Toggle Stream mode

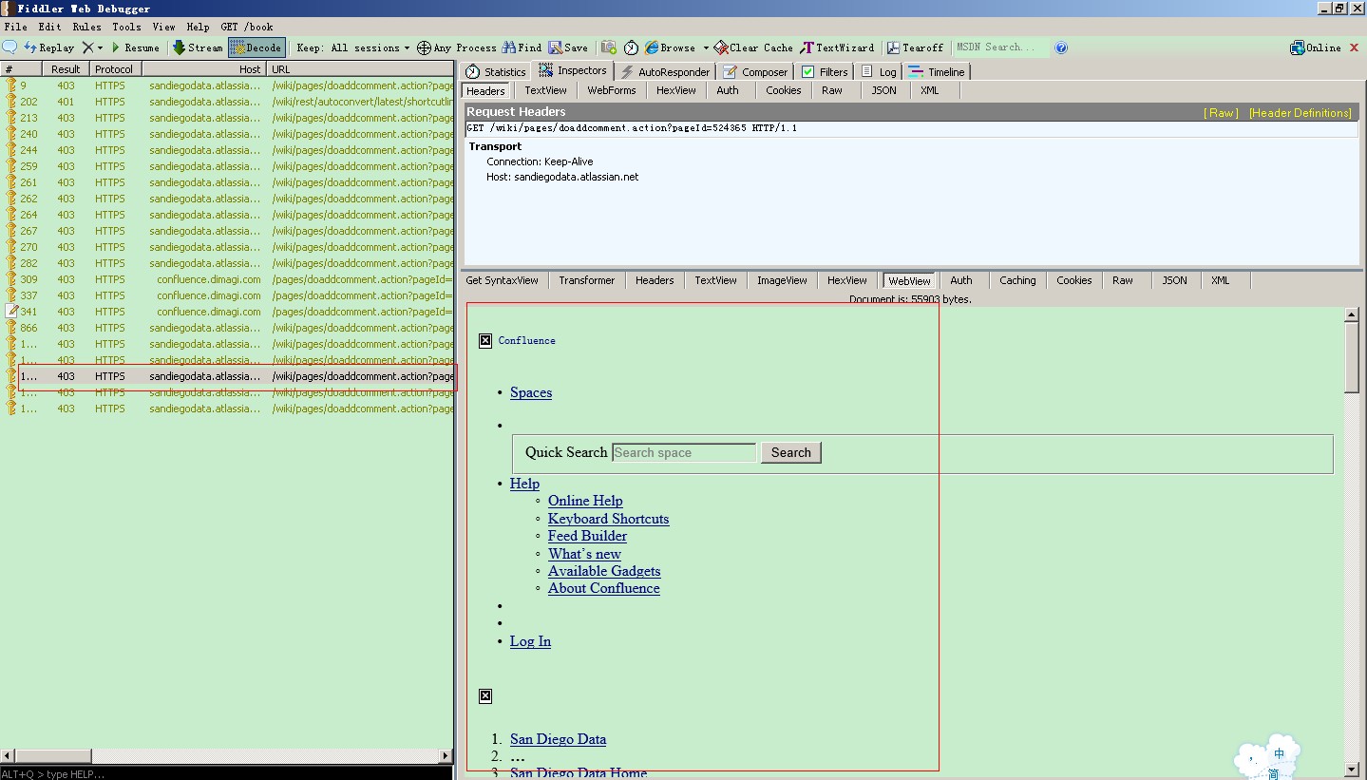(x=198, y=48)
